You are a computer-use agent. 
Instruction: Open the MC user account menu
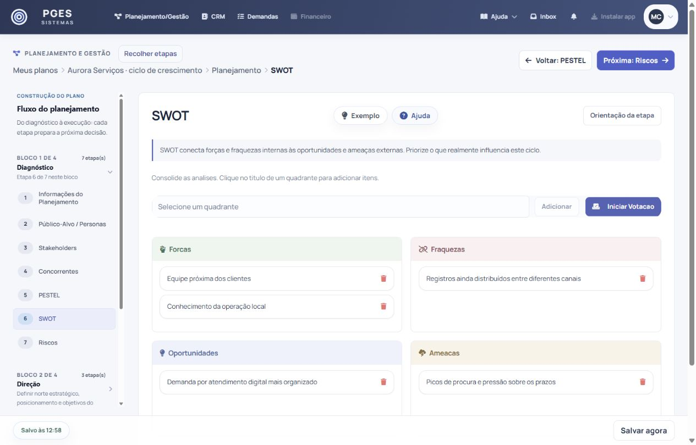(x=661, y=16)
